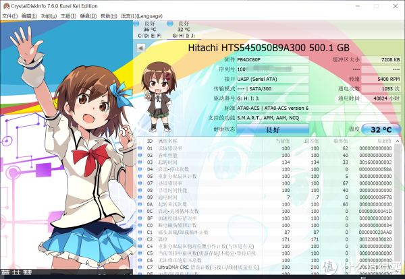405x279 pixels.
Task: Click the status icon for attribute C6
Action: pos(140,260)
